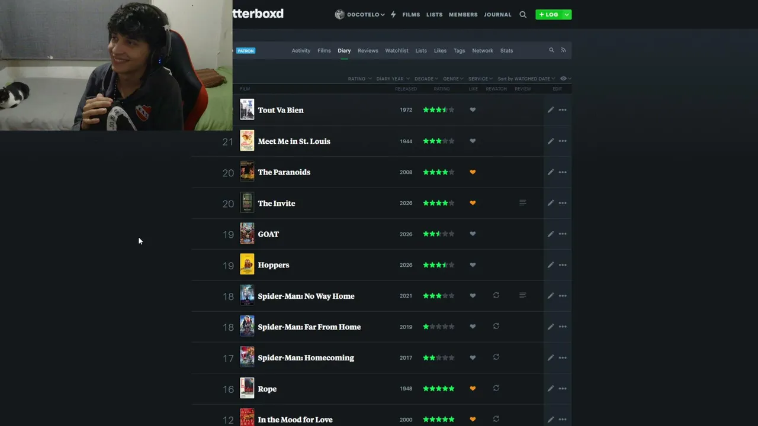Open the Tout Va Bien film link

click(x=281, y=110)
